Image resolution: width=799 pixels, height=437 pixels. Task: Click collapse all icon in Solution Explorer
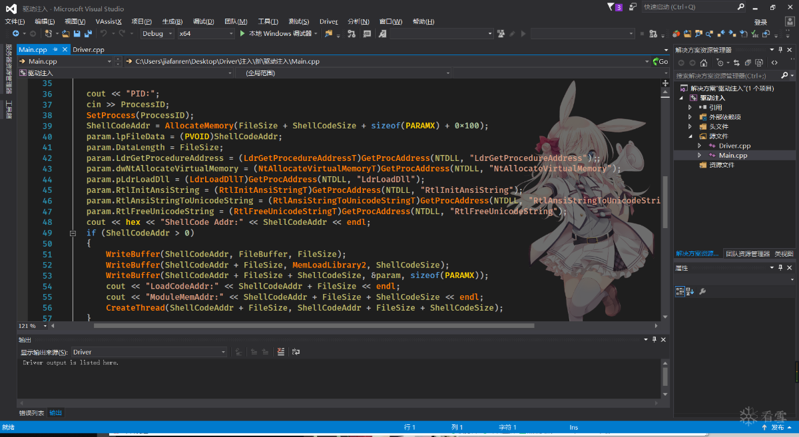tap(748, 63)
